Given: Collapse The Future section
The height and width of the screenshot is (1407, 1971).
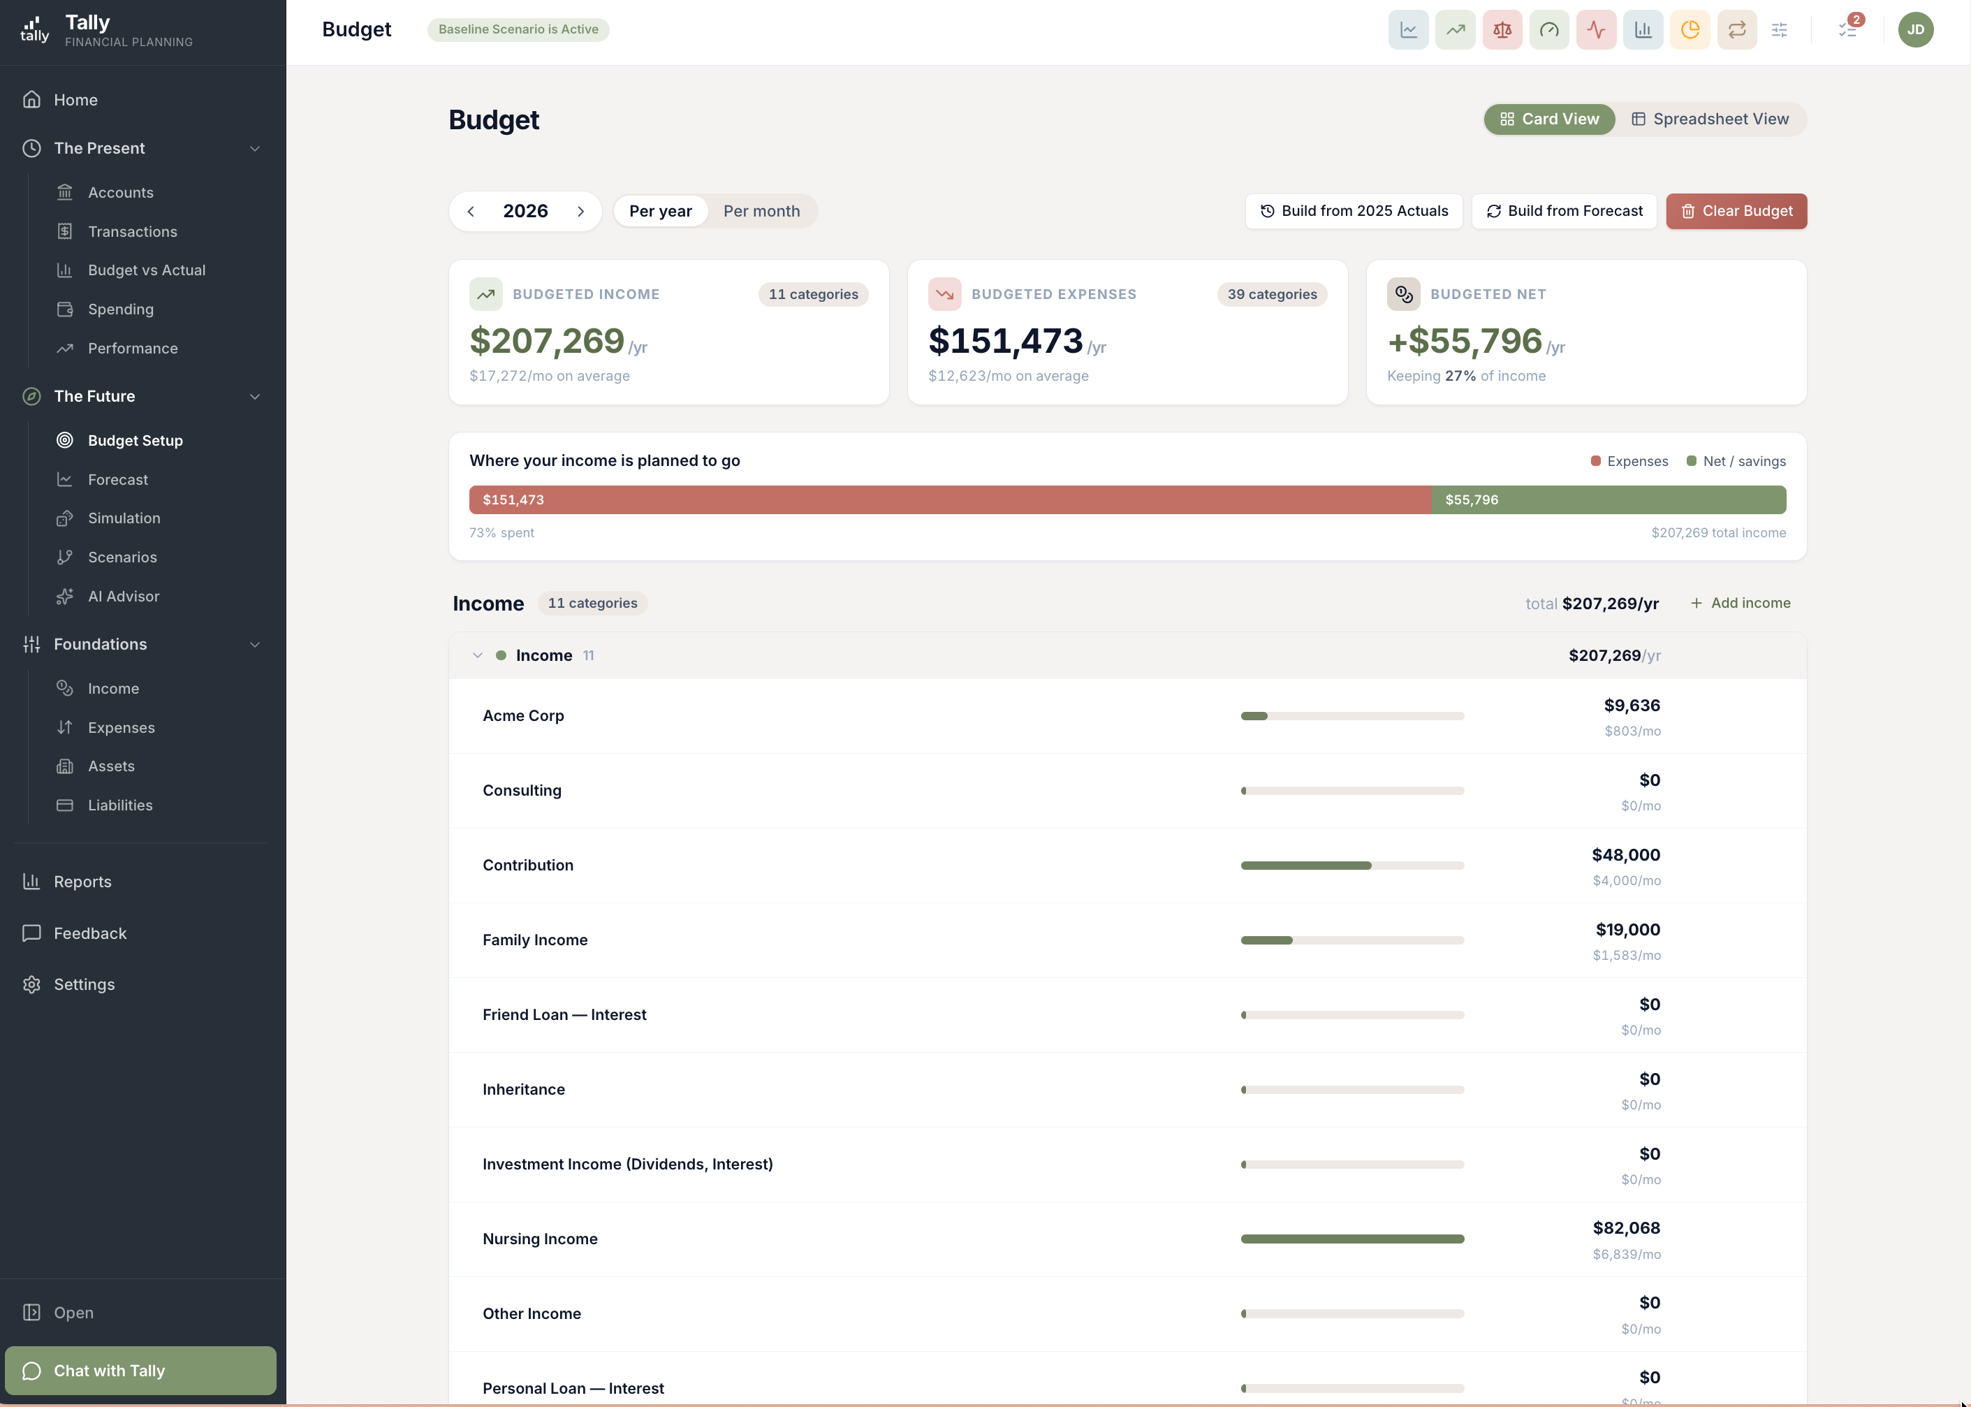Looking at the screenshot, I should (x=255, y=396).
